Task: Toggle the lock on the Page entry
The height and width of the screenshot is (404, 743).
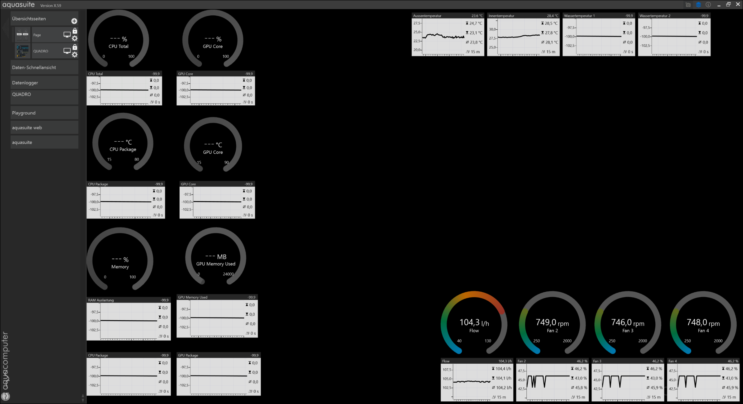Action: pos(75,31)
